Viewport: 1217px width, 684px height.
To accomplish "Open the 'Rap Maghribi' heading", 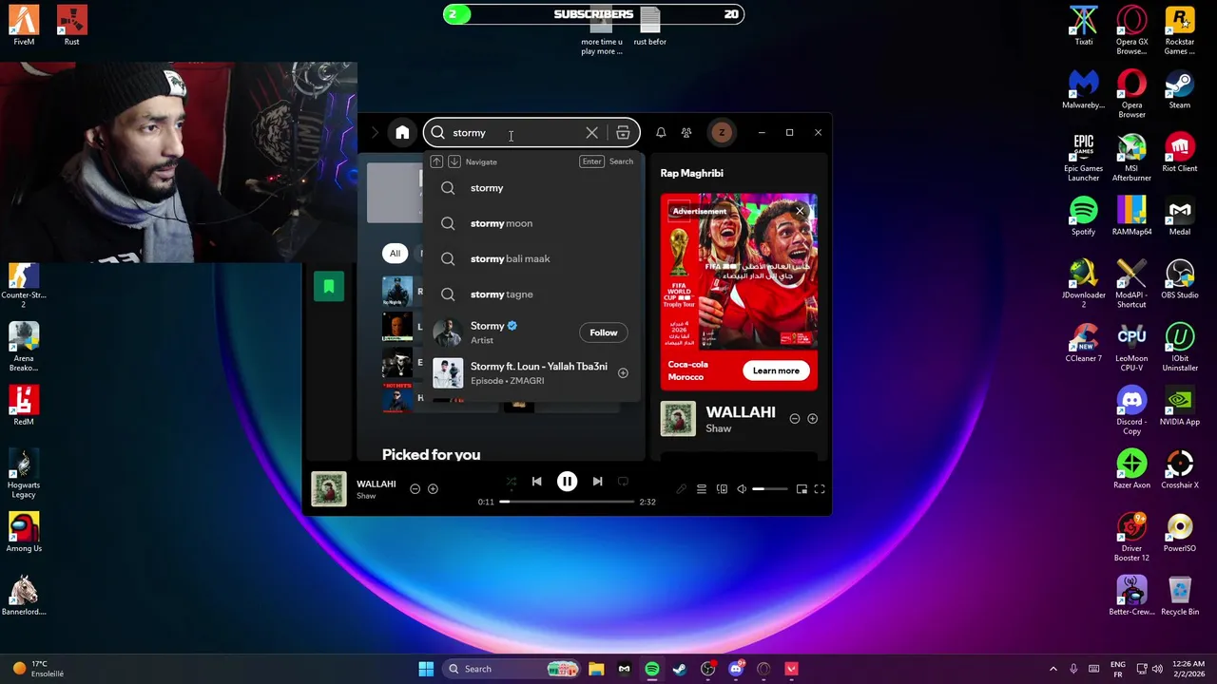I will pyautogui.click(x=692, y=173).
